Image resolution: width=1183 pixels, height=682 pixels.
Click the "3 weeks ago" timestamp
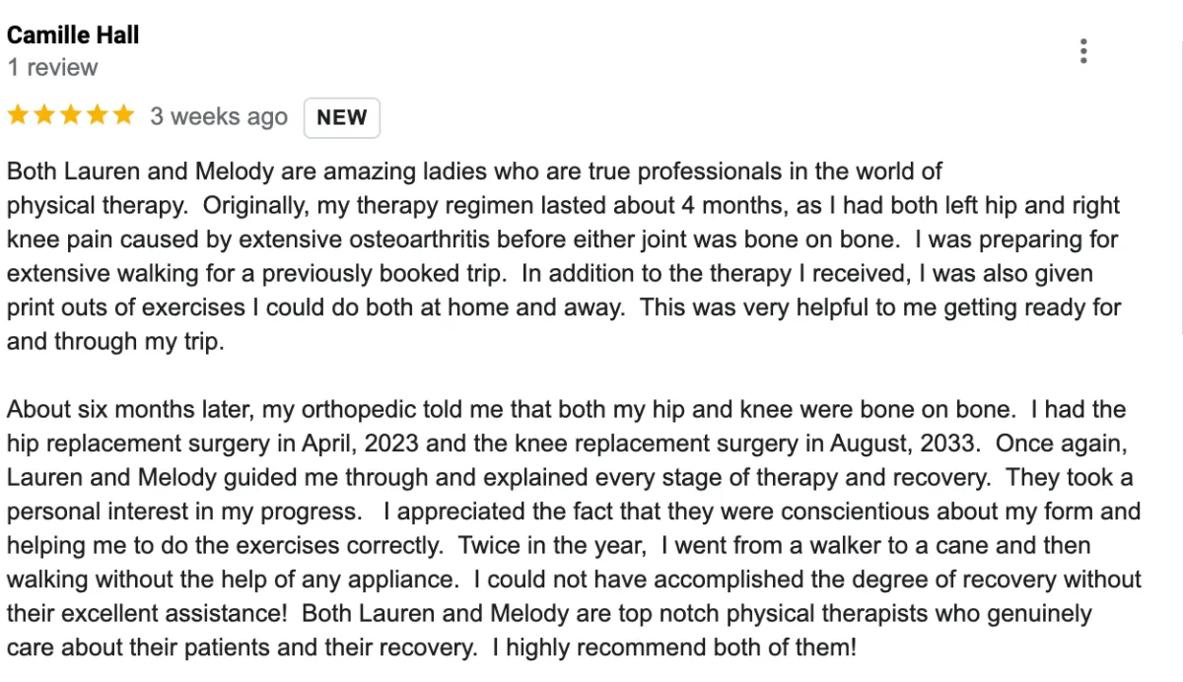click(x=219, y=117)
